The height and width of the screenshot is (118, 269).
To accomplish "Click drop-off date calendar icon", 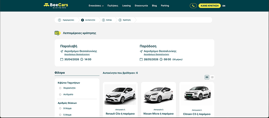I will pyautogui.click(x=141, y=59).
